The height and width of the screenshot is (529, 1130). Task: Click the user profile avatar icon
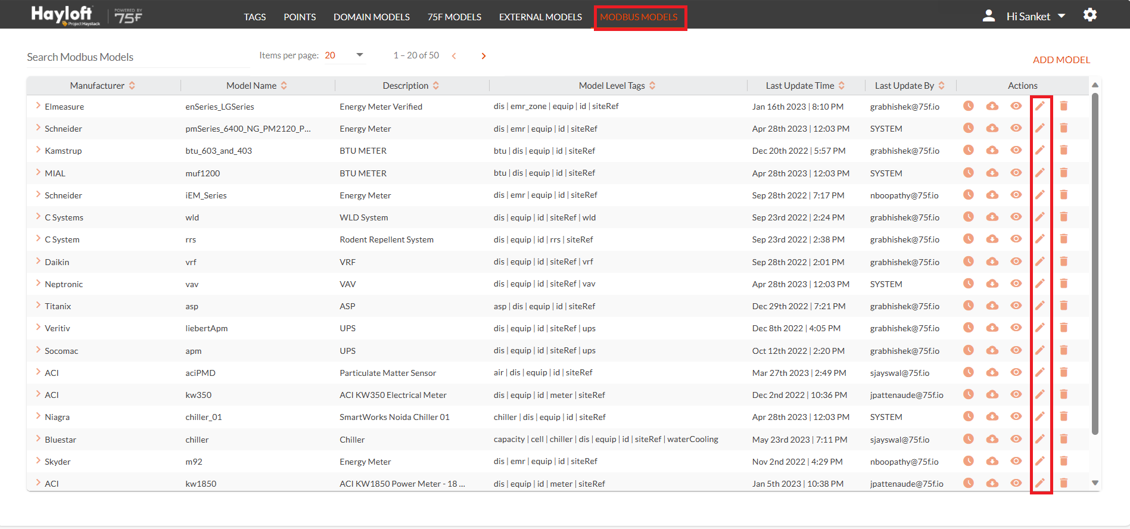[x=989, y=15]
